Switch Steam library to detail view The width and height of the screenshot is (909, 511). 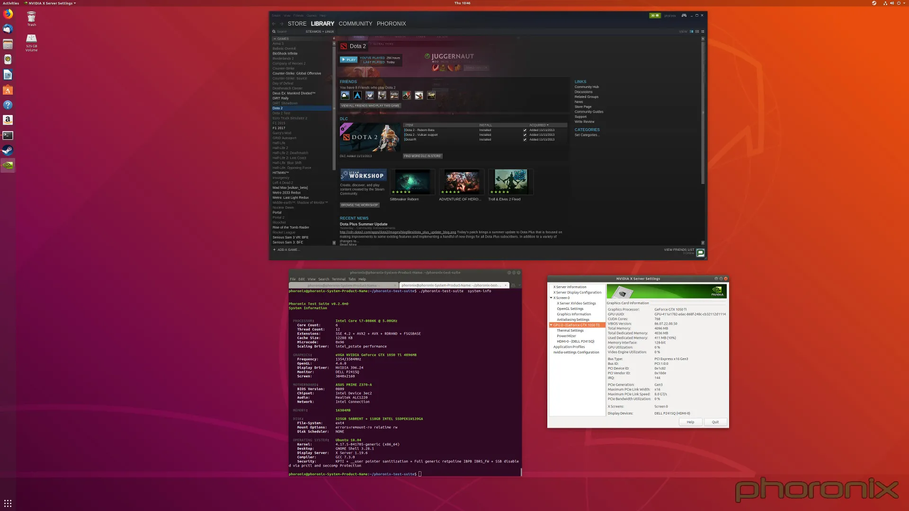click(x=692, y=32)
